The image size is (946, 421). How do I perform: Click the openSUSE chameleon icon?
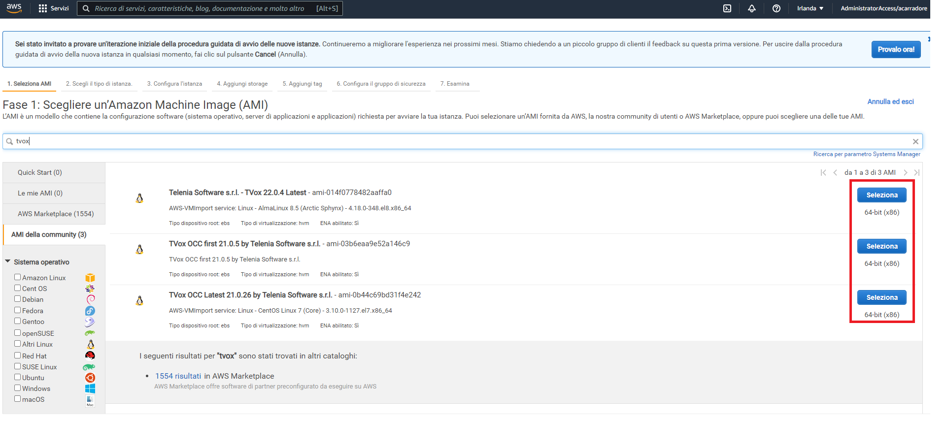click(x=90, y=333)
